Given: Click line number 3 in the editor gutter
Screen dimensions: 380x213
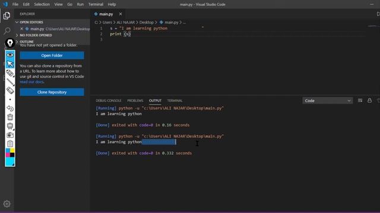Looking at the screenshot, I should [x=102, y=40].
